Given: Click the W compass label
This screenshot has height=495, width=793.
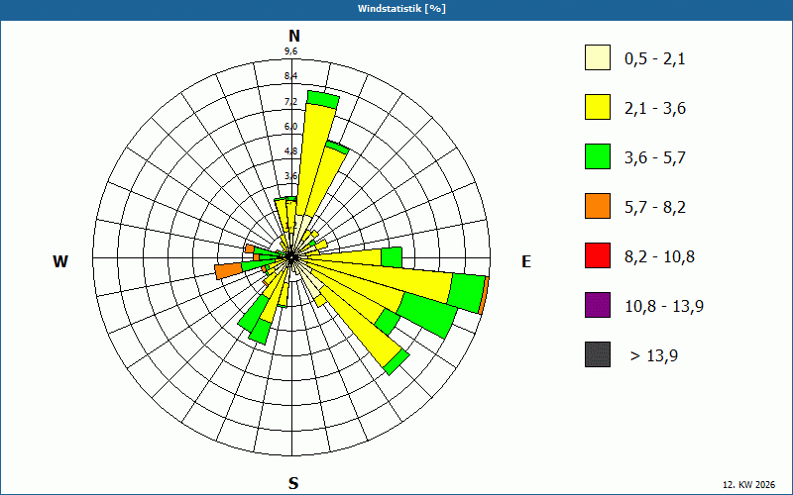Looking at the screenshot, I should (60, 261).
